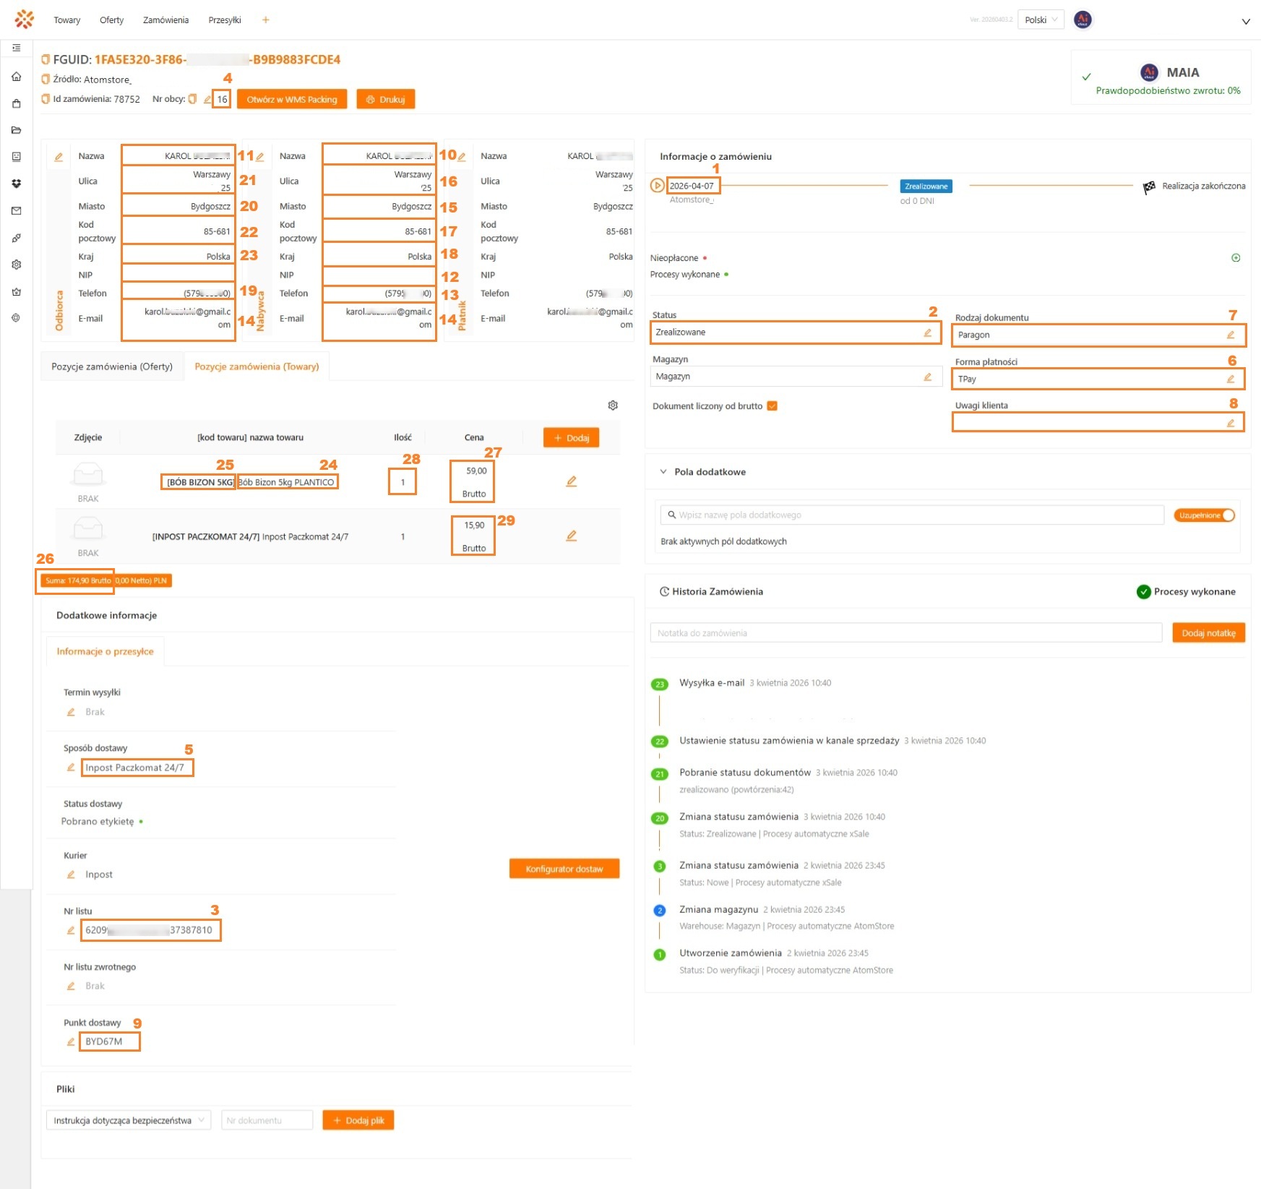
Task: Click the table settings gear above Dodaj
Action: [613, 405]
